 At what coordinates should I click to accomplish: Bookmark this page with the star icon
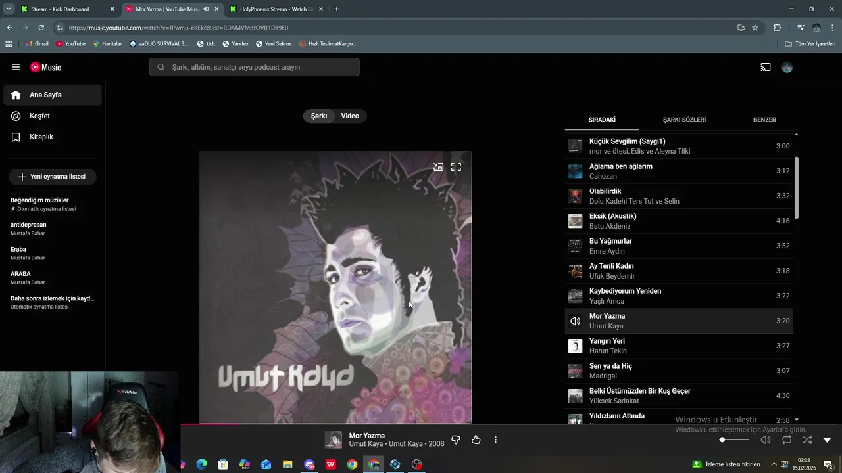tap(755, 28)
